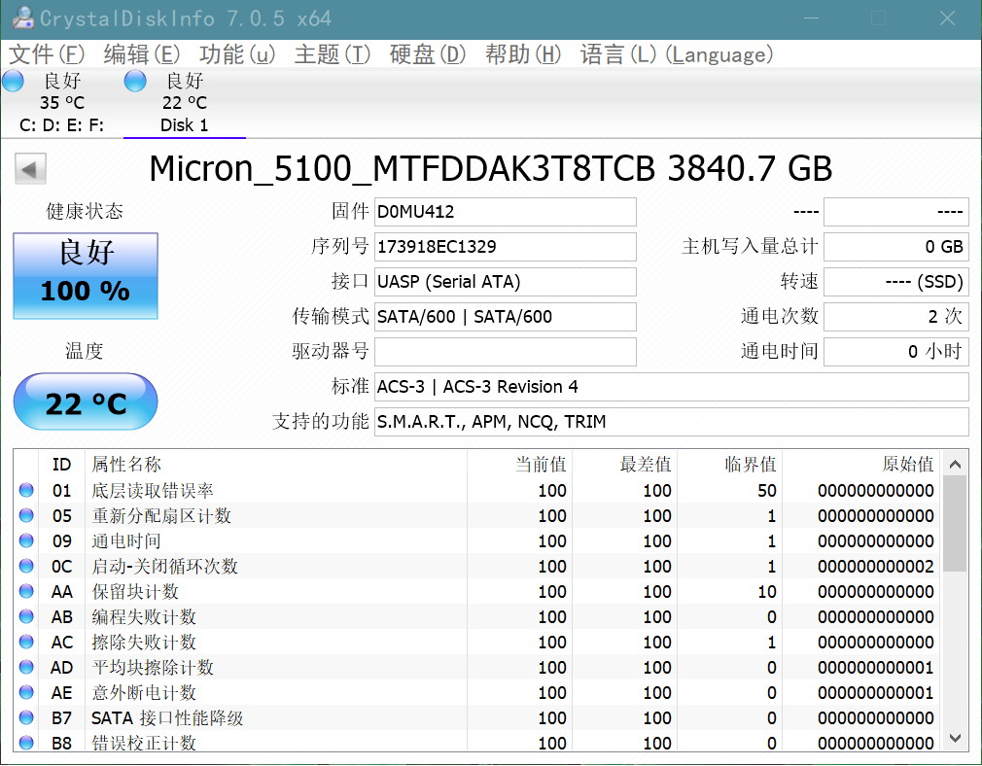Image resolution: width=982 pixels, height=766 pixels.
Task: Open the 功能(u) menu
Action: tap(236, 54)
